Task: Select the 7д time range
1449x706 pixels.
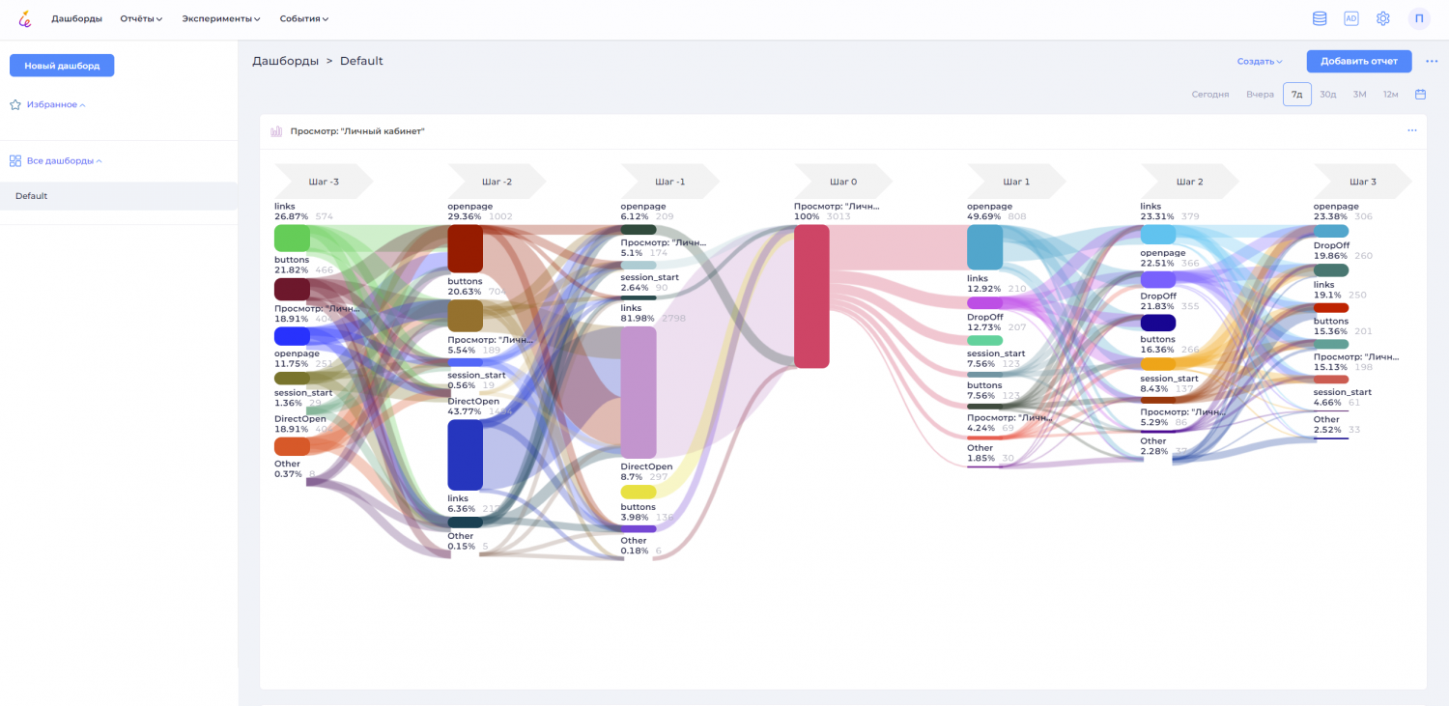Action: [1296, 95]
